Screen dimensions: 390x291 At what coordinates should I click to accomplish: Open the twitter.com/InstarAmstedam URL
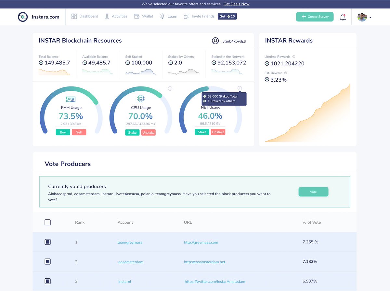click(x=215, y=281)
